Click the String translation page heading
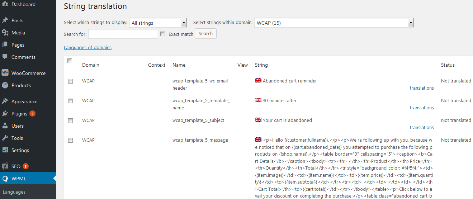Image resolution: width=473 pixels, height=199 pixels. (x=95, y=6)
